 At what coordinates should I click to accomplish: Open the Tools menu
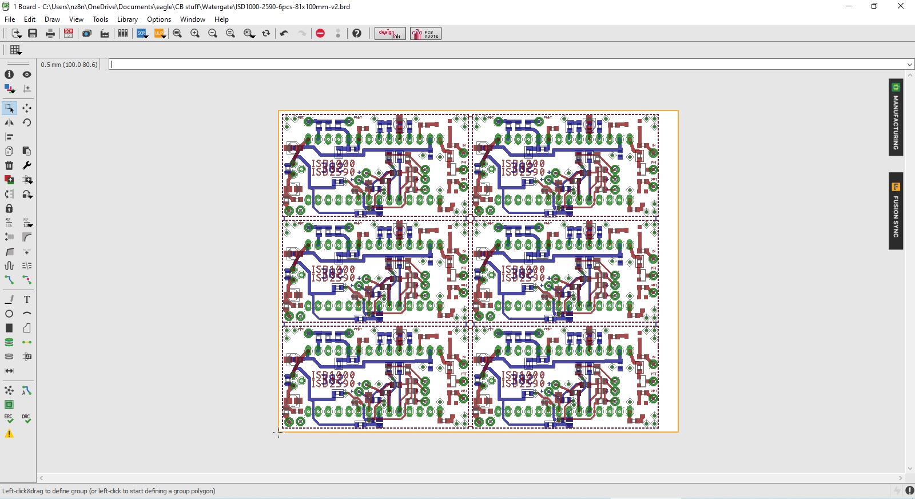click(x=100, y=19)
